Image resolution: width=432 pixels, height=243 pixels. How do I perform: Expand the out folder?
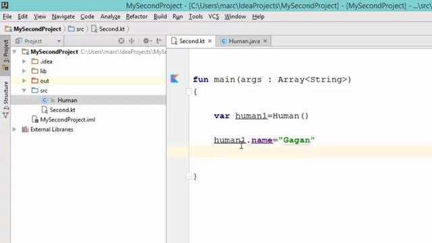tap(24, 81)
